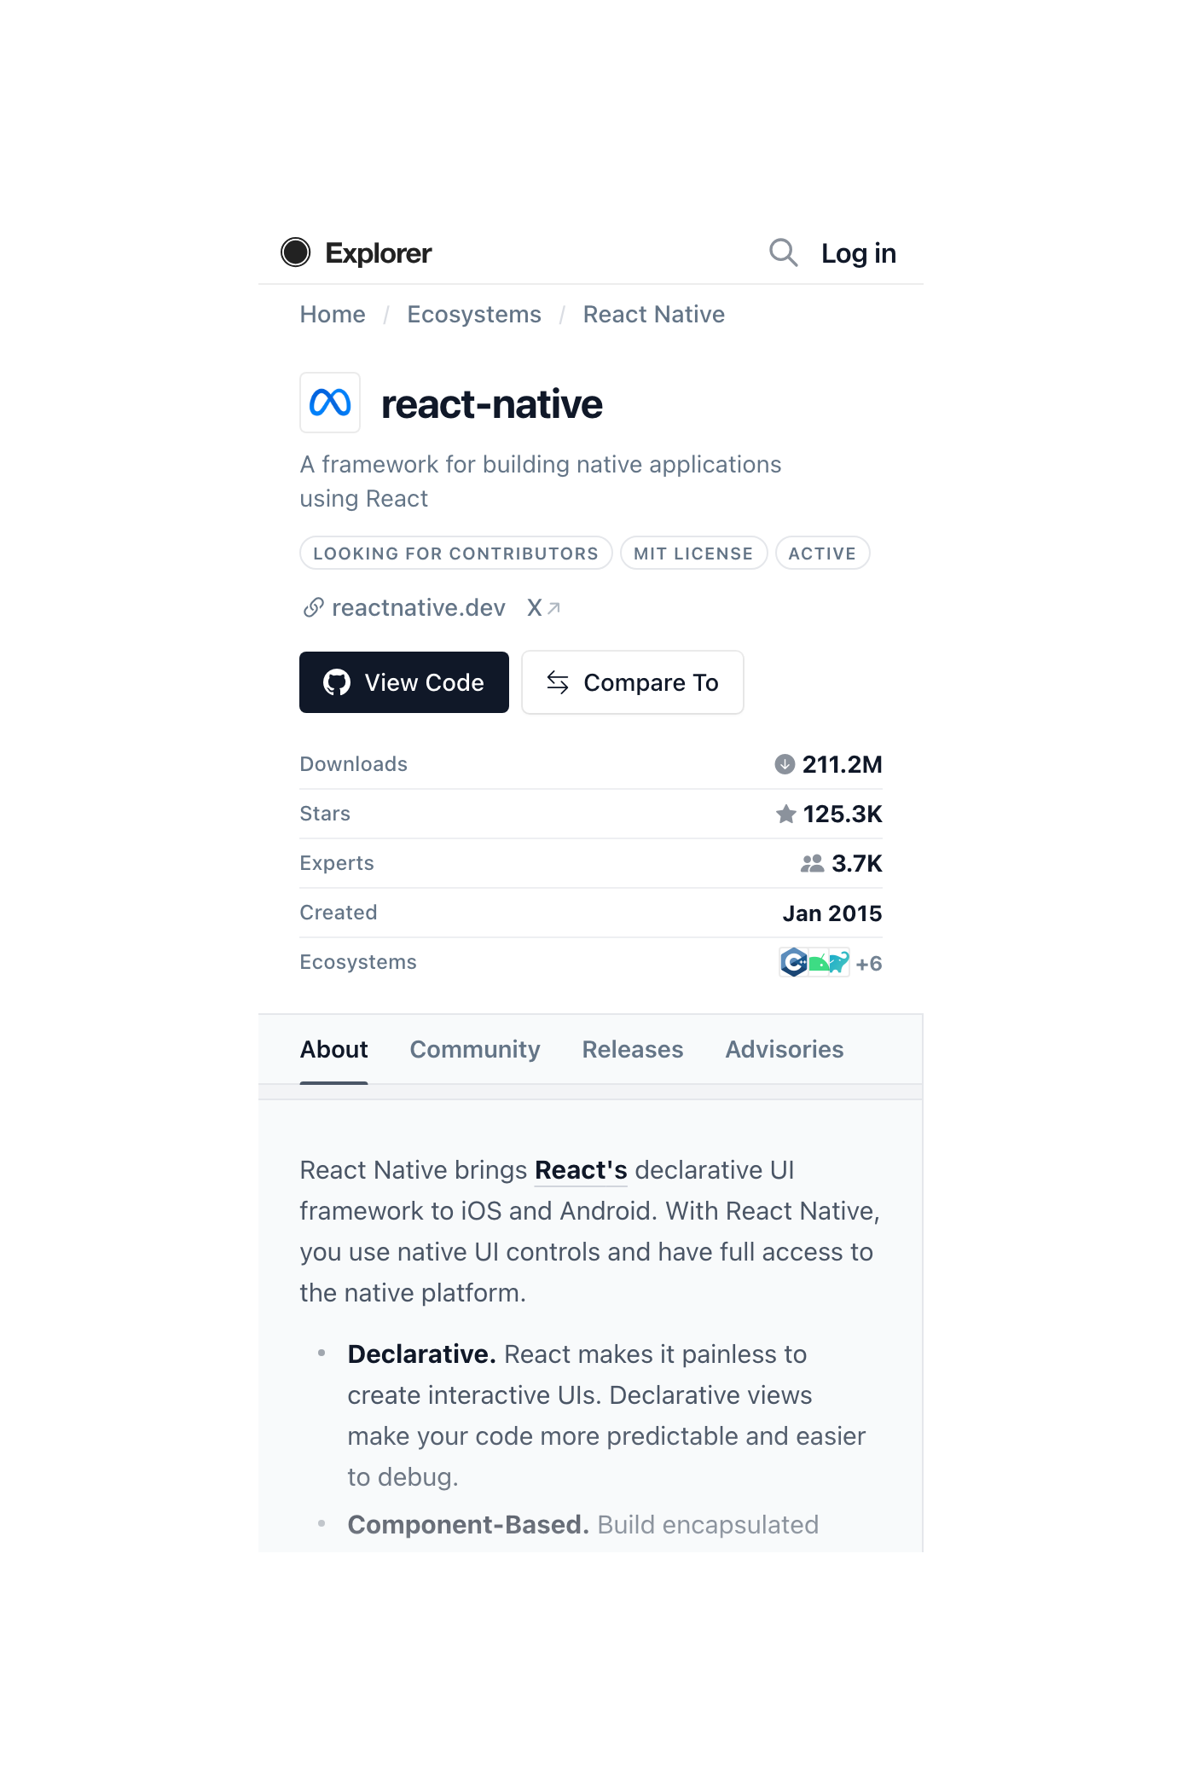
Task: Switch to the Community tab
Action: (x=475, y=1050)
